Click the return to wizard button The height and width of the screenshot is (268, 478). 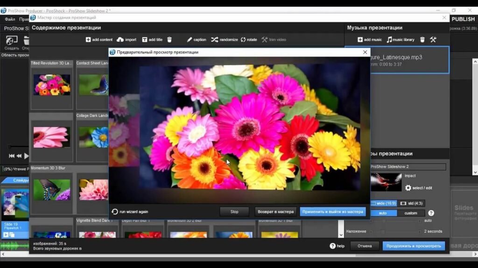tap(275, 212)
